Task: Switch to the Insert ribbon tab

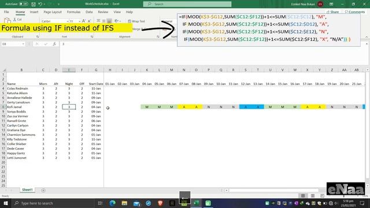Action: [x=34, y=12]
